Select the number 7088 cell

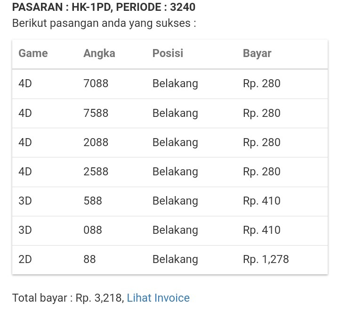96,83
